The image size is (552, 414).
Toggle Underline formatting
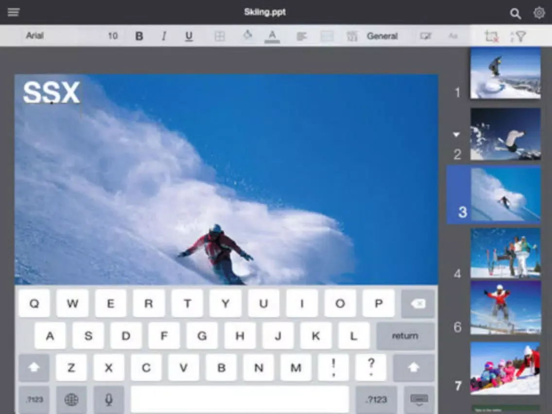point(189,36)
